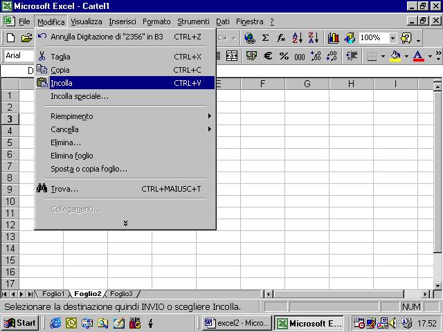Select Elimina foglio menu entry
443x332 pixels.
[125, 156]
